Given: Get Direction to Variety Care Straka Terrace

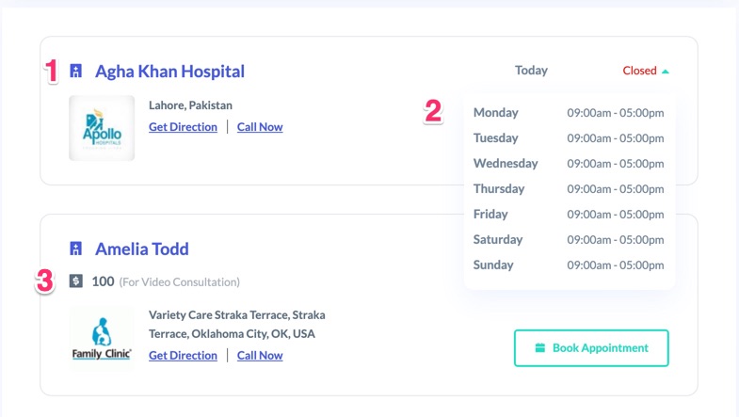Looking at the screenshot, I should click(x=183, y=355).
